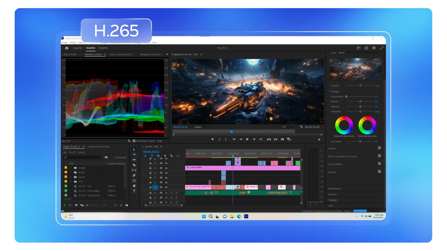Uncheck the Vignette section checkbox
Image resolution: width=447 pixels, height=251 pixels.
pyautogui.click(x=380, y=172)
